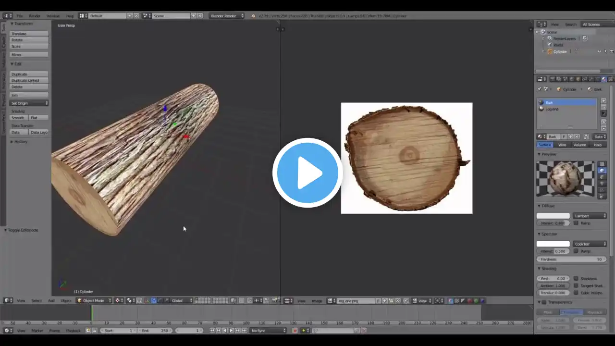Jump to the timeline's end frame button
615x346 pixels.
(244, 330)
